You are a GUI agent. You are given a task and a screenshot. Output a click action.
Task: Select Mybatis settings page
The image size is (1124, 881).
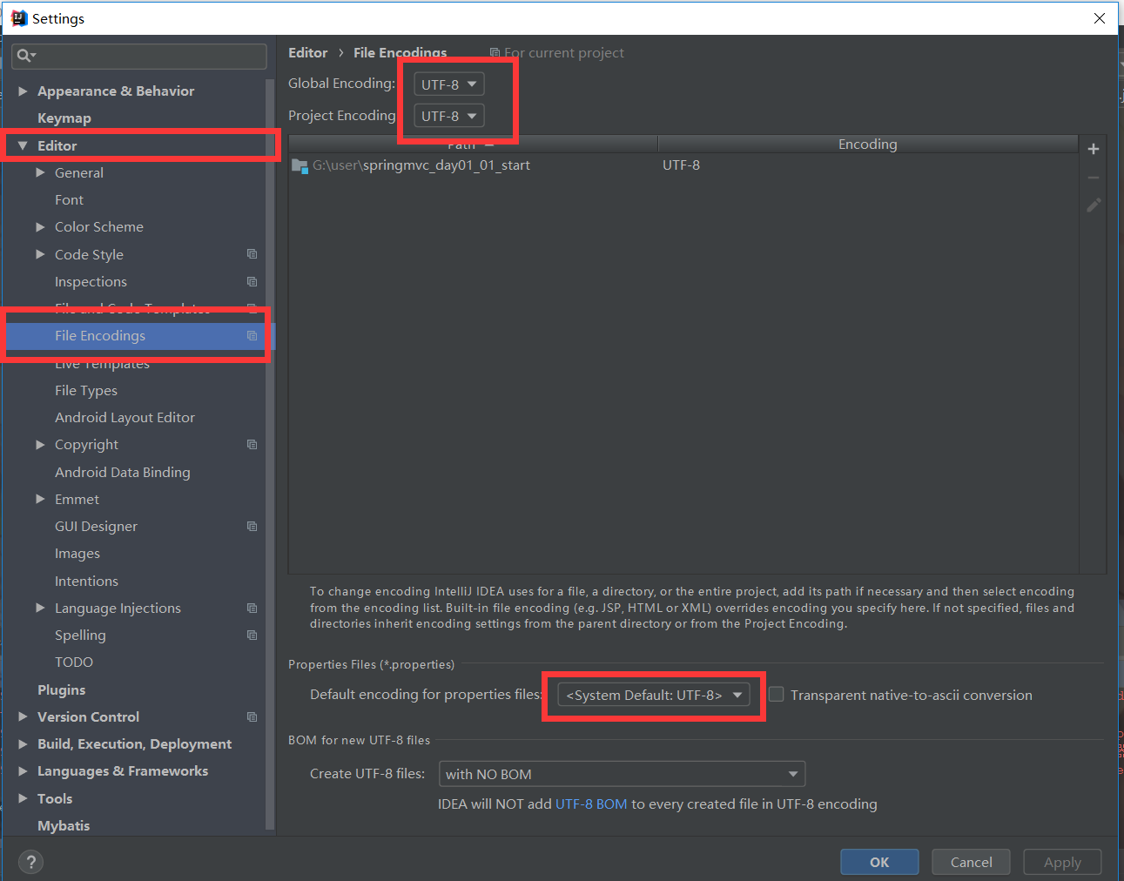64,825
